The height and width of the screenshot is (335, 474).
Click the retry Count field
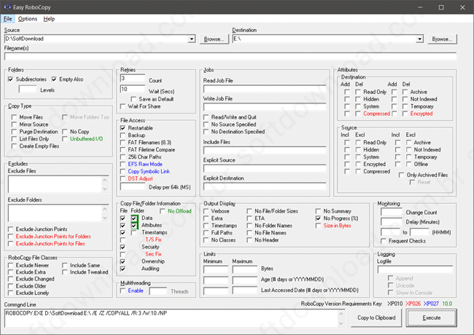pos(133,79)
